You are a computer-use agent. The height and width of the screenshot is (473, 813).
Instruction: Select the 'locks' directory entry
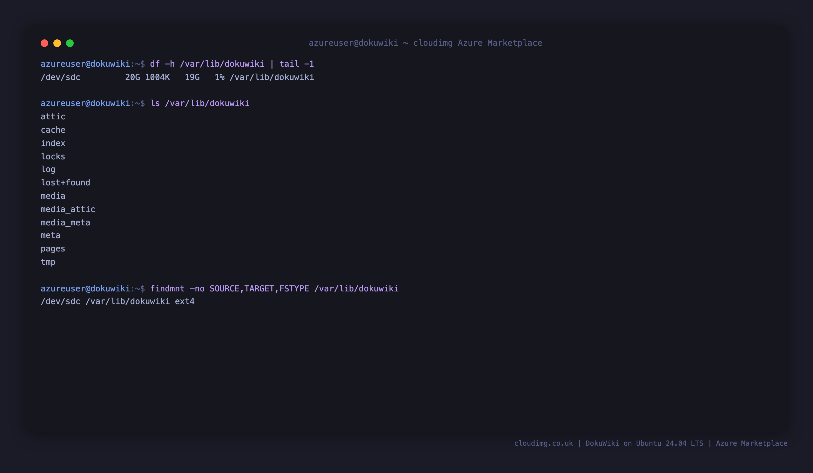tap(53, 157)
